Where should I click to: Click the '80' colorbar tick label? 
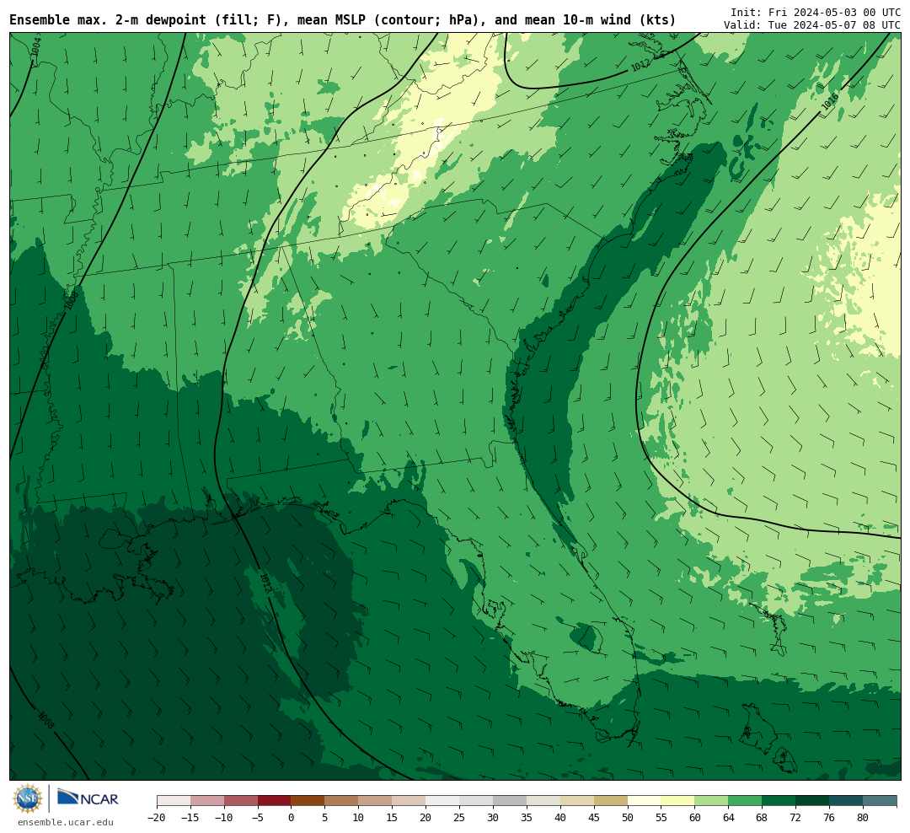click(x=864, y=818)
